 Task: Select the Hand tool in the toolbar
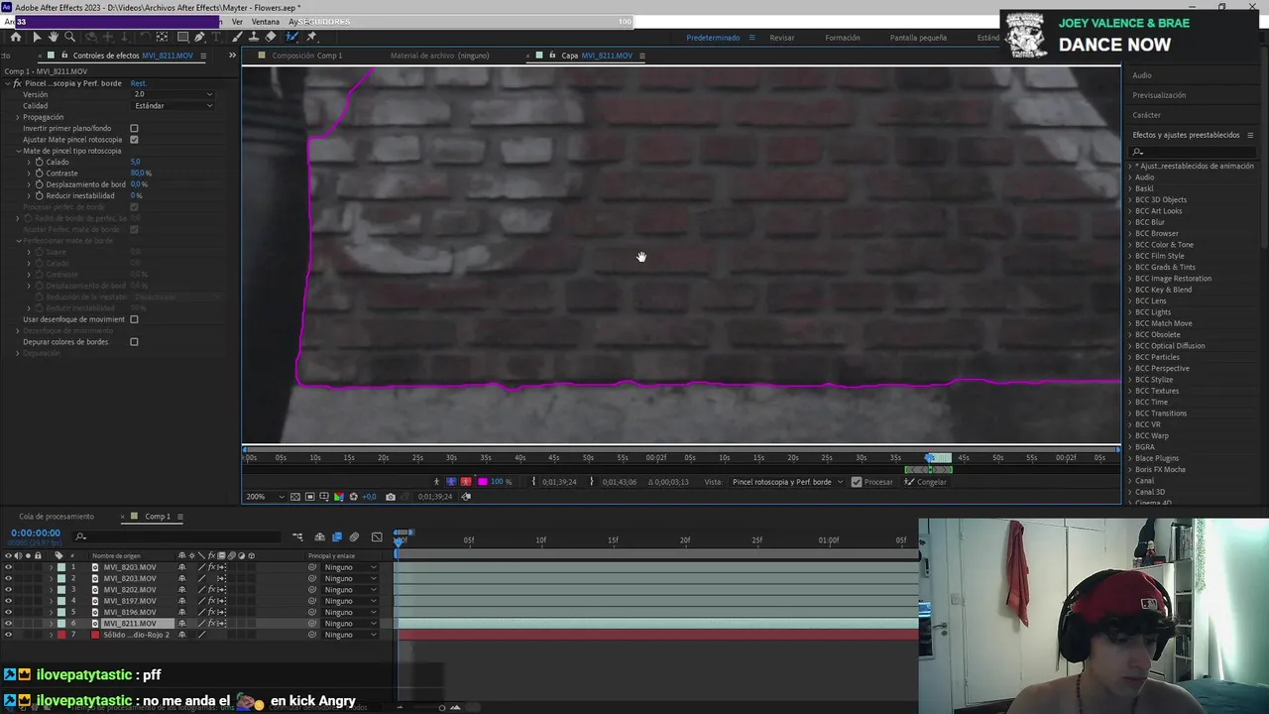point(54,37)
